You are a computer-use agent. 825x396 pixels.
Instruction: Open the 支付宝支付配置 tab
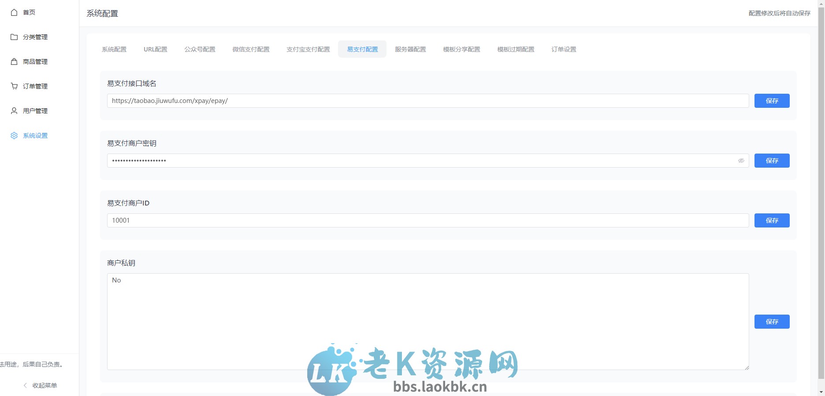308,49
